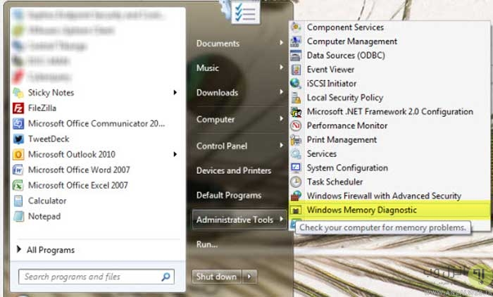Select Local Security Policy label

tap(345, 98)
